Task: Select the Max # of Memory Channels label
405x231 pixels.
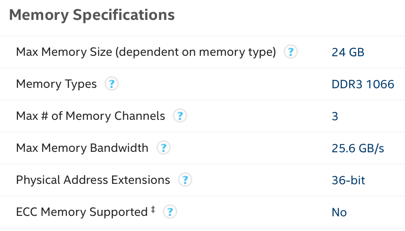Action: [x=90, y=116]
